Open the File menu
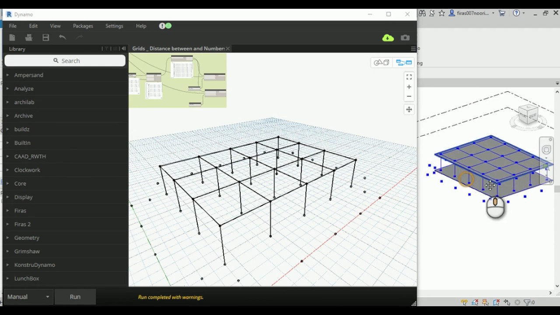 point(13,26)
